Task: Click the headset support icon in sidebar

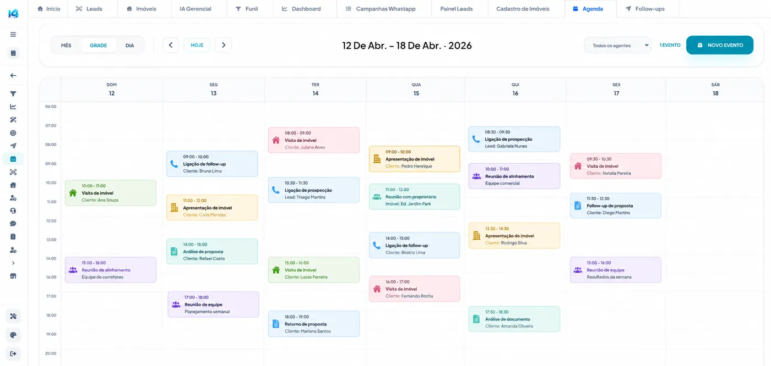Action: (x=13, y=210)
